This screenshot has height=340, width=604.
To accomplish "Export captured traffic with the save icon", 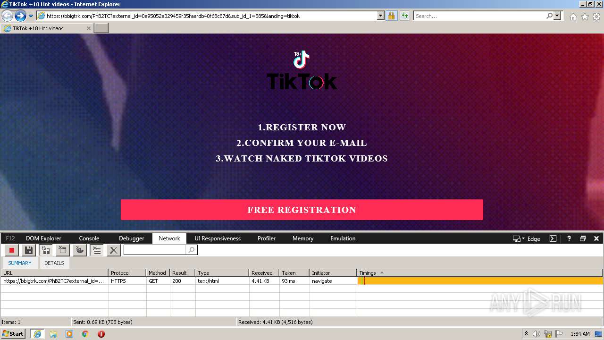I will pos(28,250).
